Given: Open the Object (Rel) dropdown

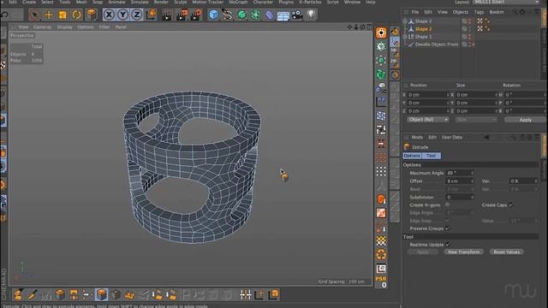Looking at the screenshot, I should point(428,120).
